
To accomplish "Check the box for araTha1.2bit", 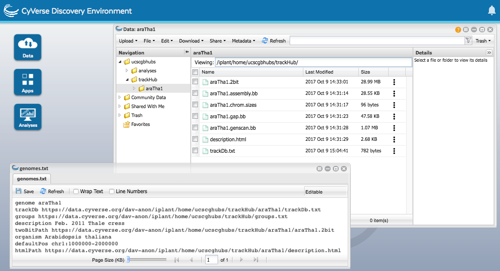I will click(195, 82).
